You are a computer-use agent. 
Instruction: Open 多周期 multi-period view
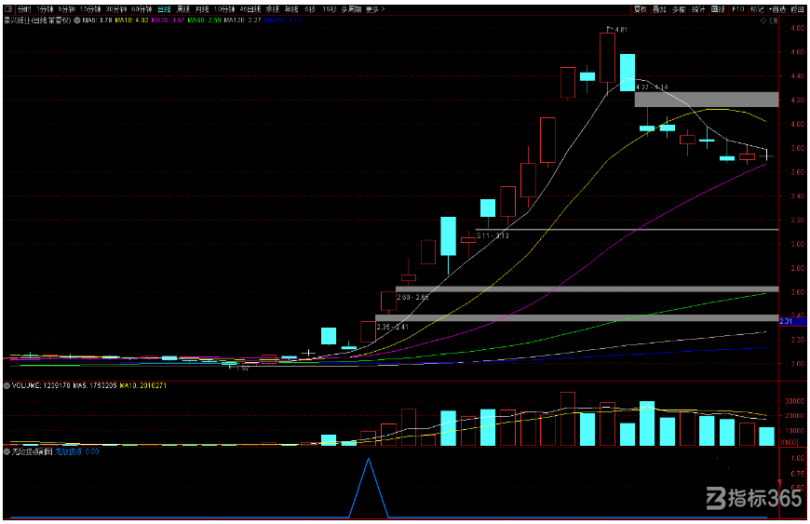[x=351, y=9]
